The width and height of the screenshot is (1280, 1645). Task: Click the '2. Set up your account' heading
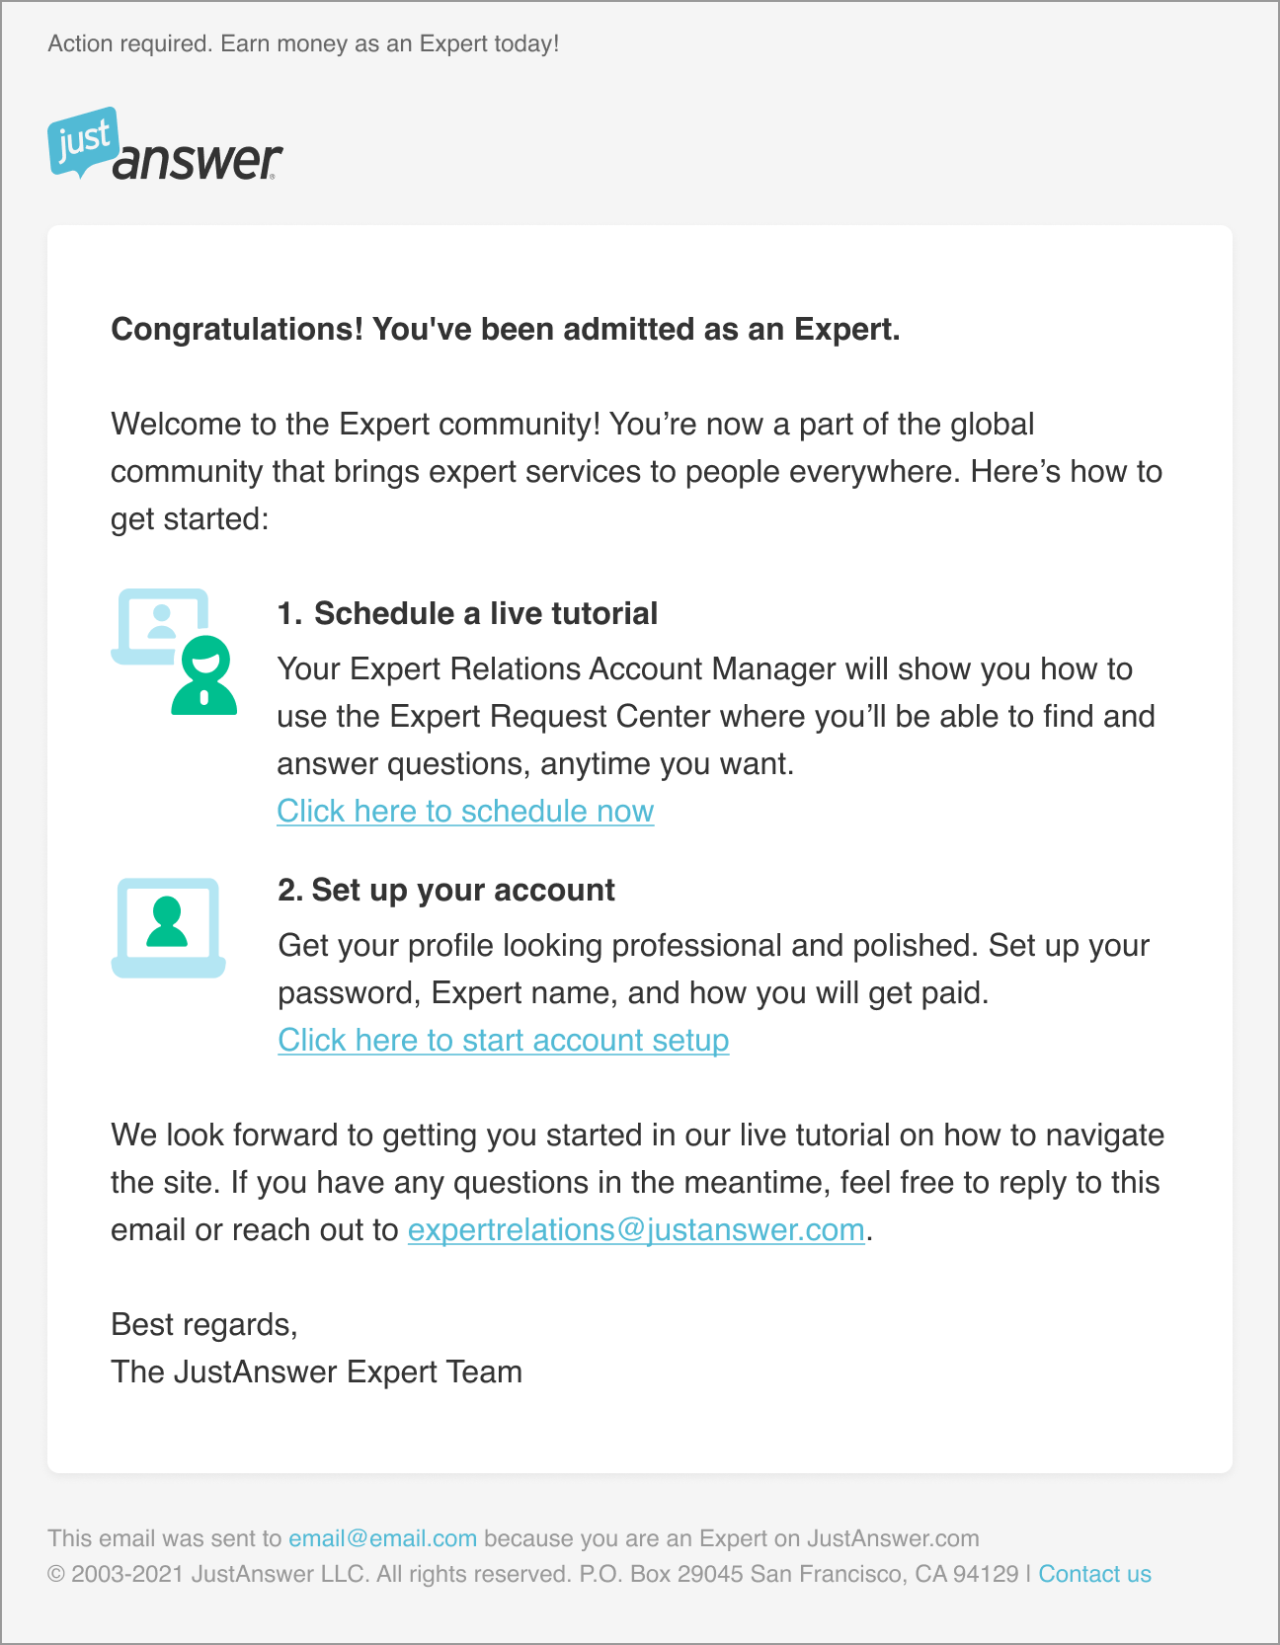click(x=446, y=890)
